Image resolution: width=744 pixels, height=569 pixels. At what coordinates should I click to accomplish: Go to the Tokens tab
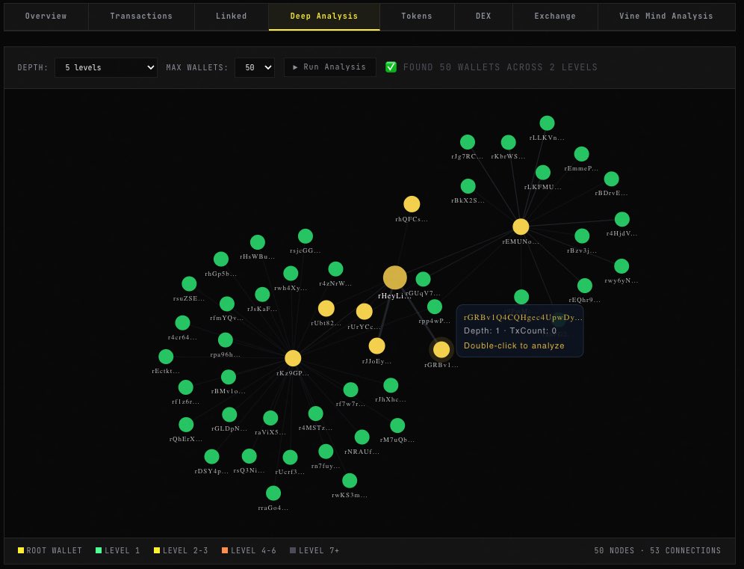[x=417, y=16]
